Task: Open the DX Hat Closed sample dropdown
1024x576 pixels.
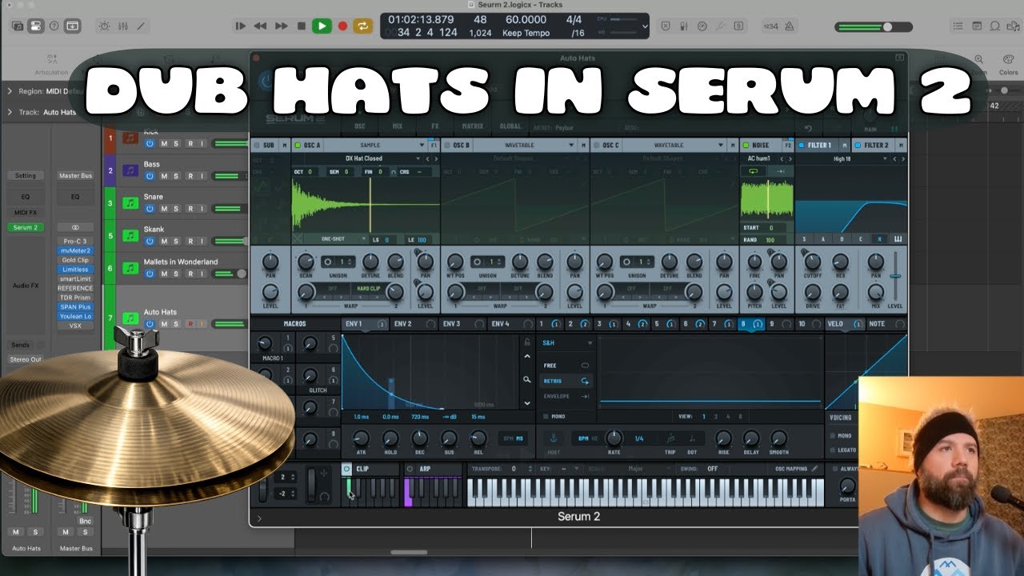Action: 364,158
